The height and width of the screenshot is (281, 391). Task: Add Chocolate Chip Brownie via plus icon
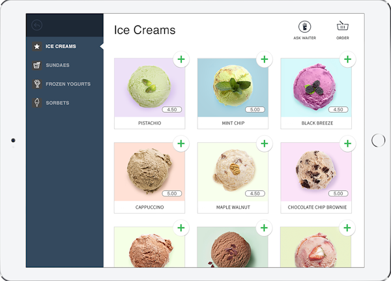347,143
